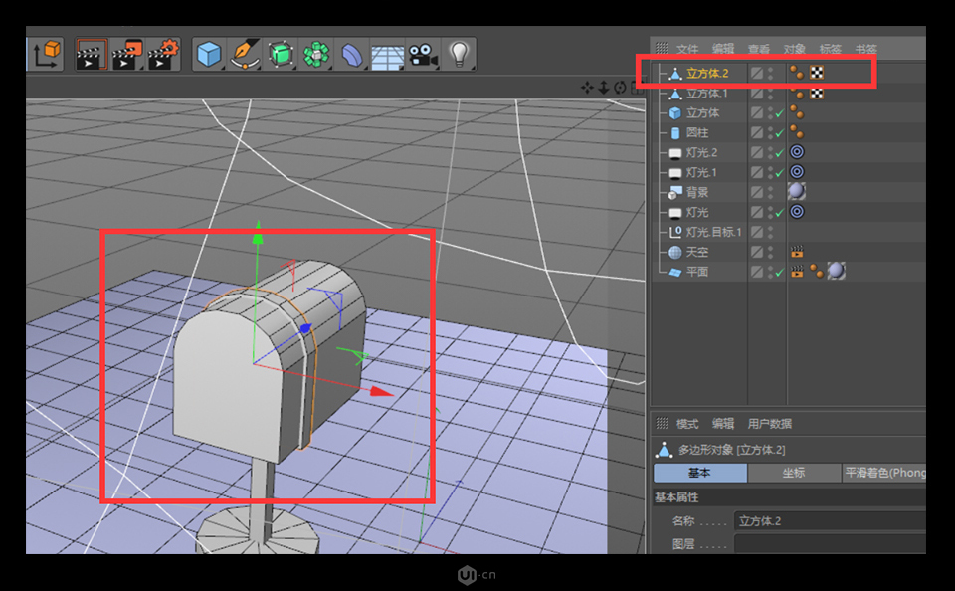Open the primitive flyout via cube icon corner arrow
This screenshot has height=591, width=955.
[222, 66]
